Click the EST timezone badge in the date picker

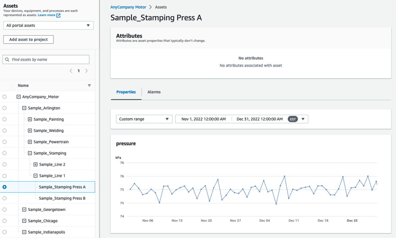(293, 119)
